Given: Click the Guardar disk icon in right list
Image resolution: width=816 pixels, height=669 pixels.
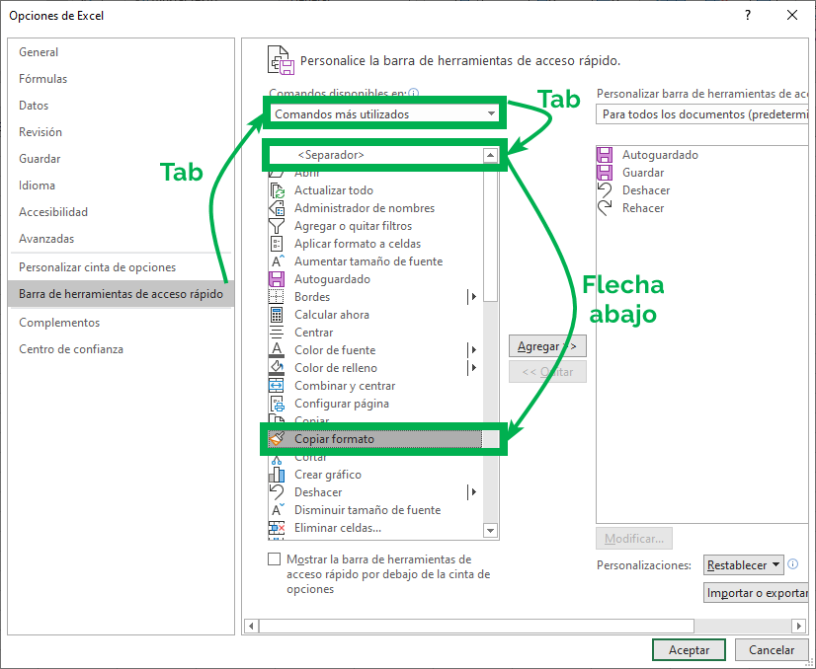Looking at the screenshot, I should pos(605,173).
